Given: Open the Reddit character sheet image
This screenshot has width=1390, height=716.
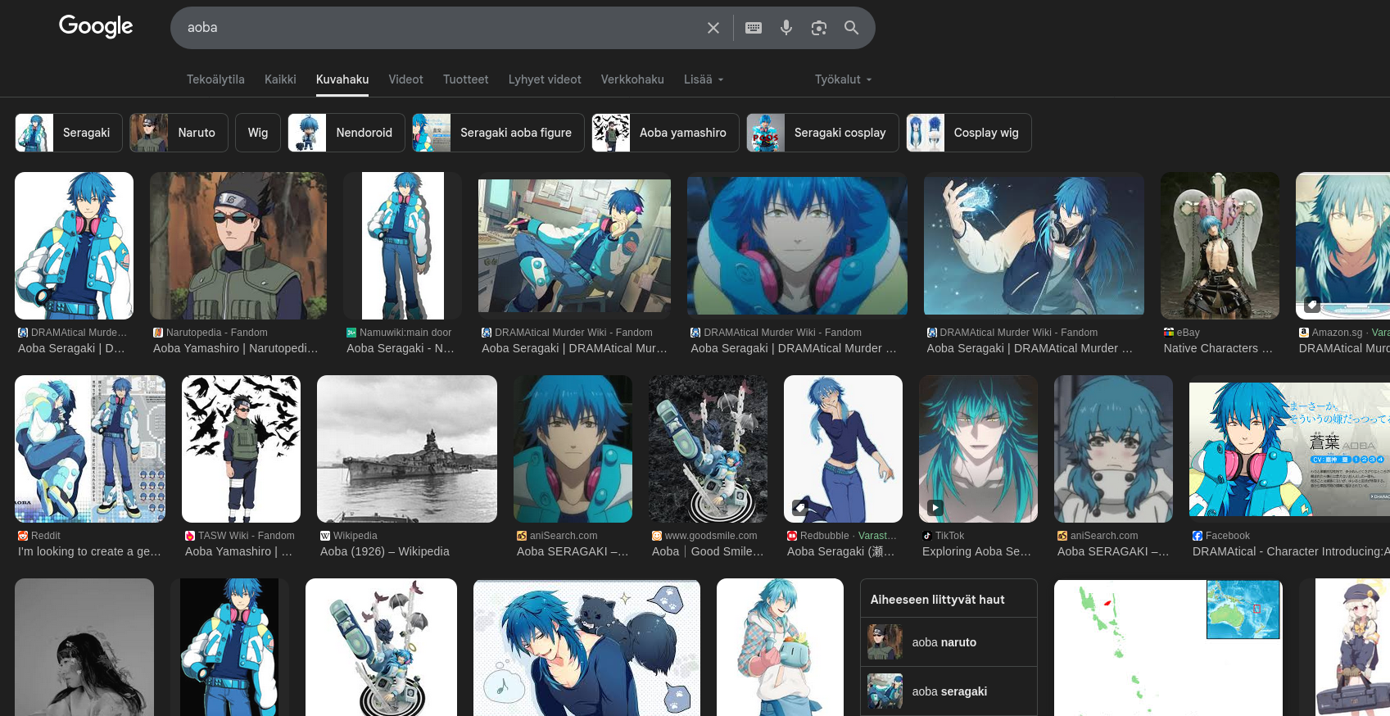Looking at the screenshot, I should (90, 449).
